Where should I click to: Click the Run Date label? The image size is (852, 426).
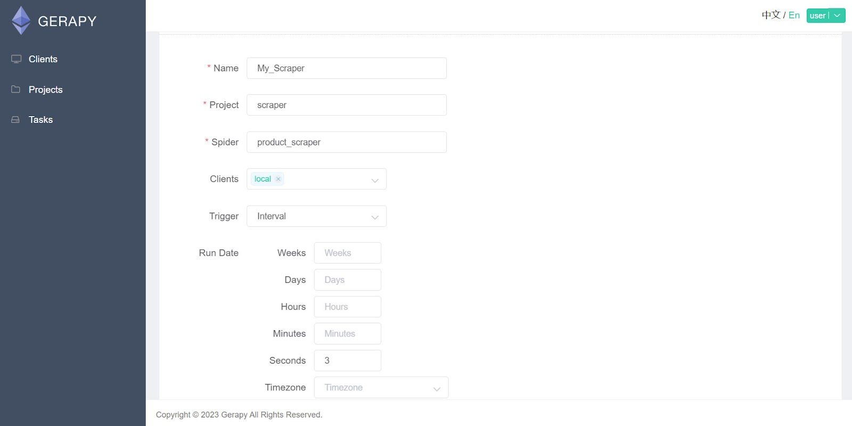219,253
